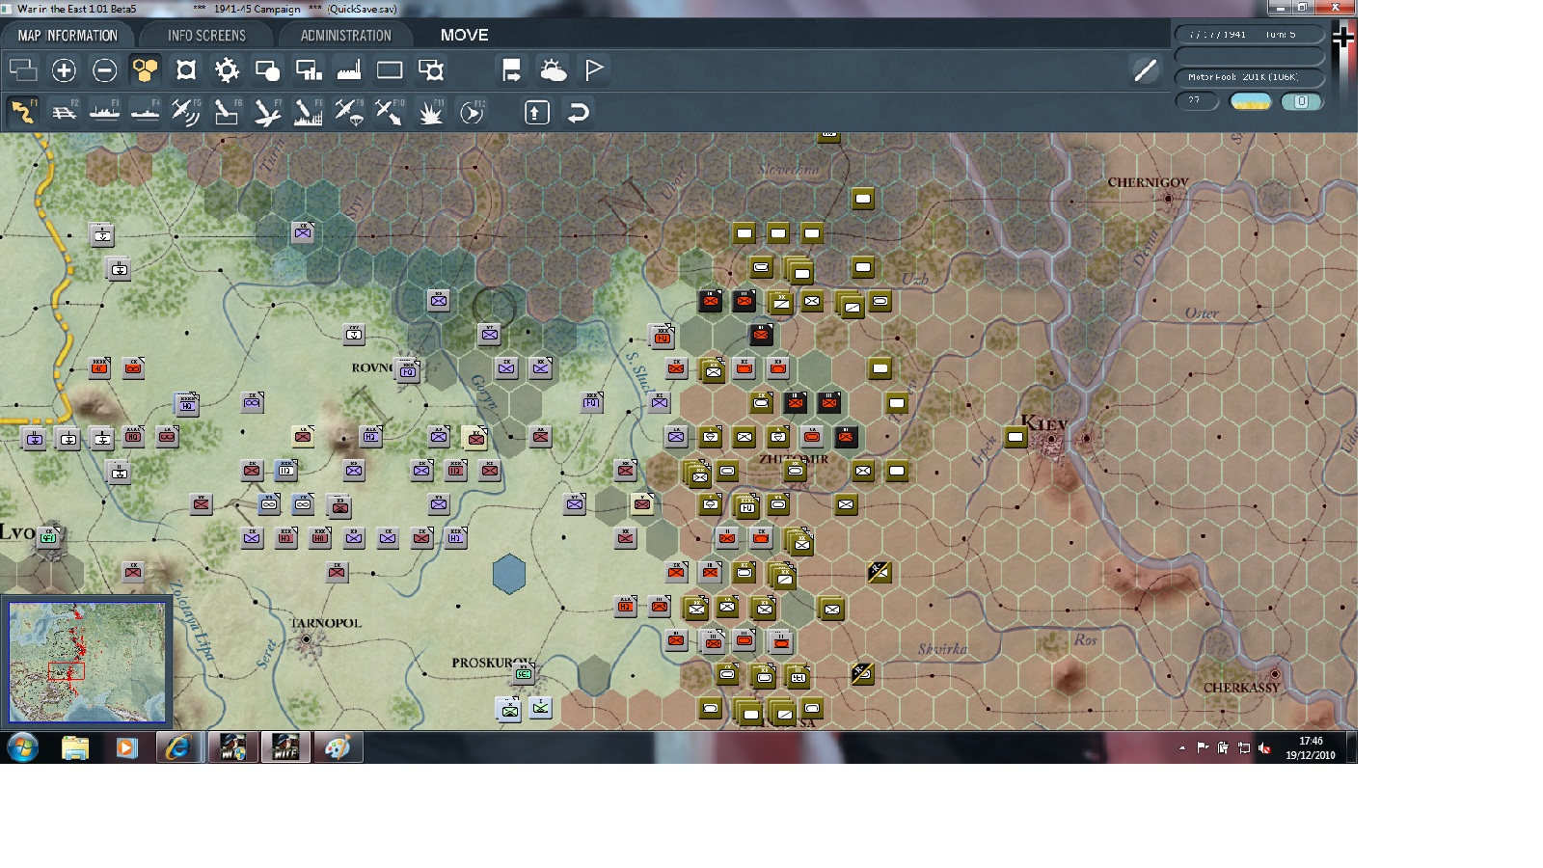Click the German cross flag emblem

coord(1343,39)
